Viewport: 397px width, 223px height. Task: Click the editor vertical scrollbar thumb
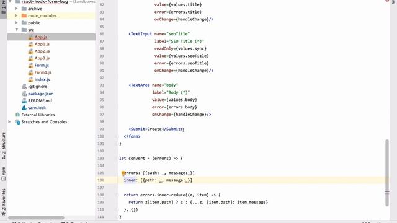coord(387,173)
